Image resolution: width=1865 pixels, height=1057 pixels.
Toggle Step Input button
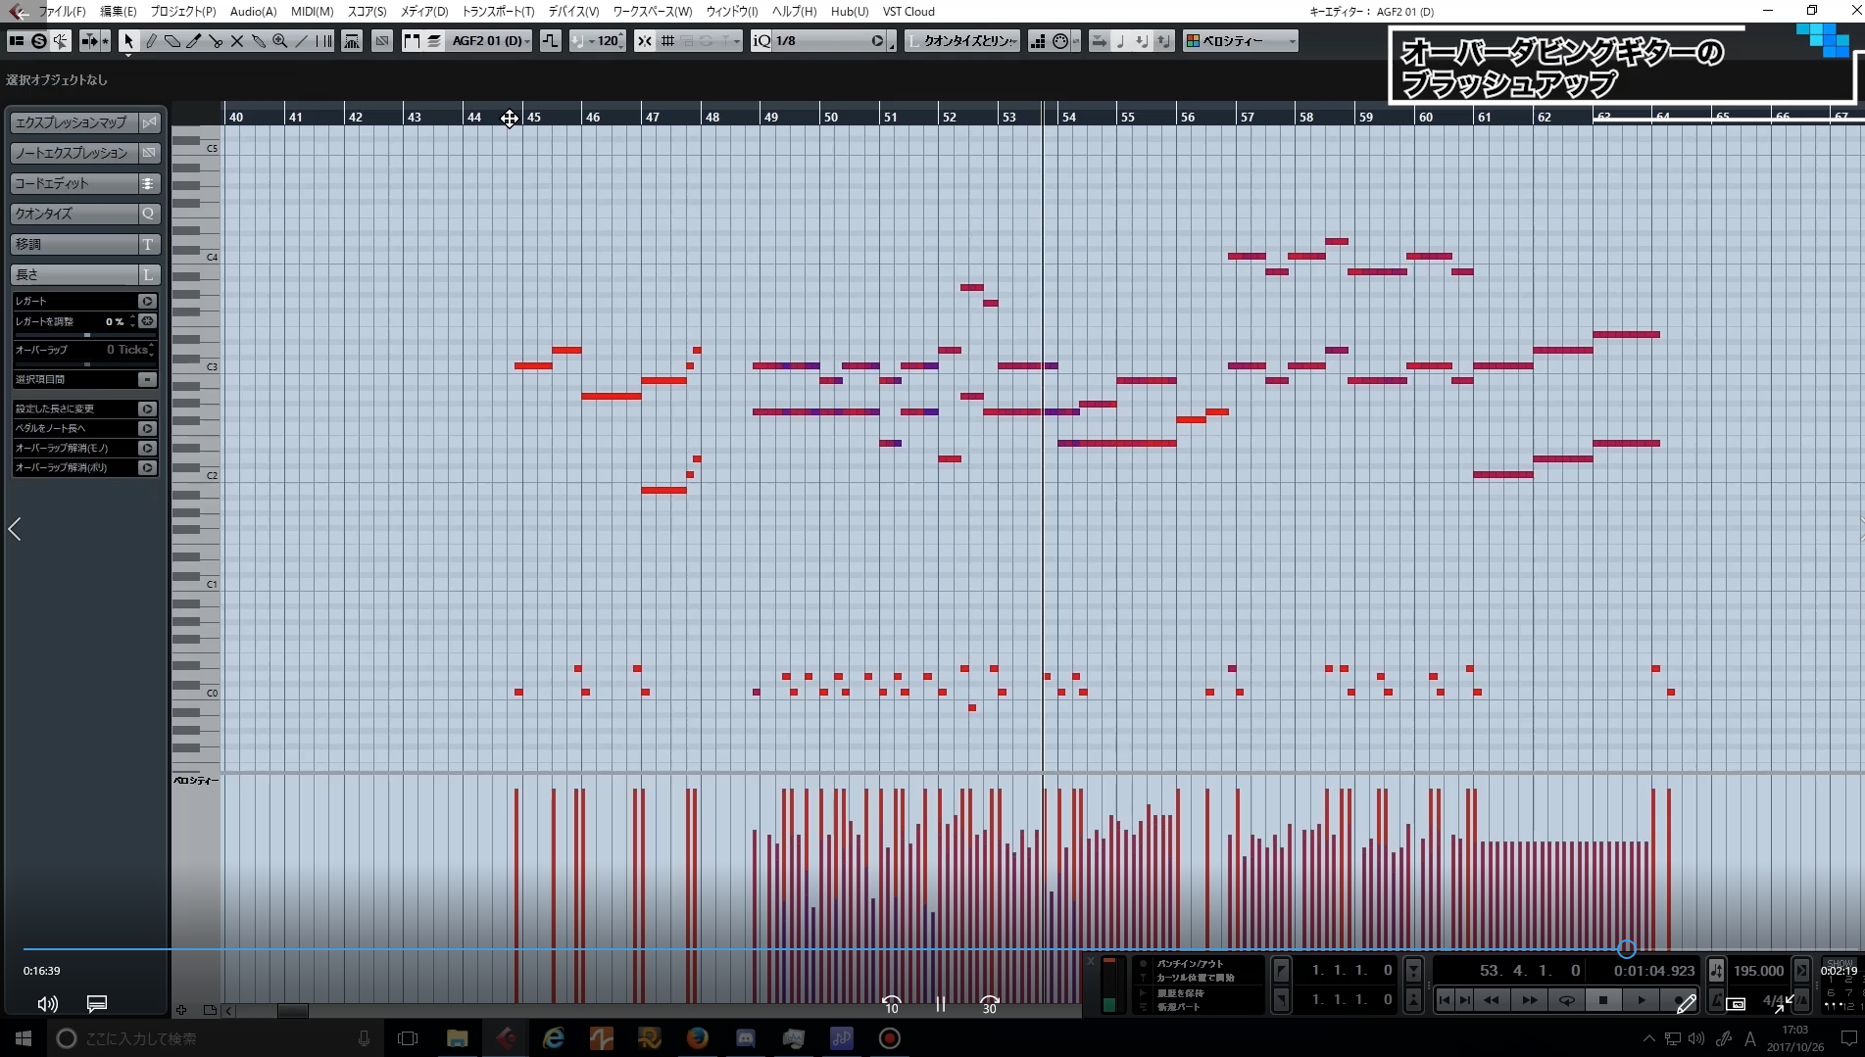pyautogui.click(x=1037, y=40)
